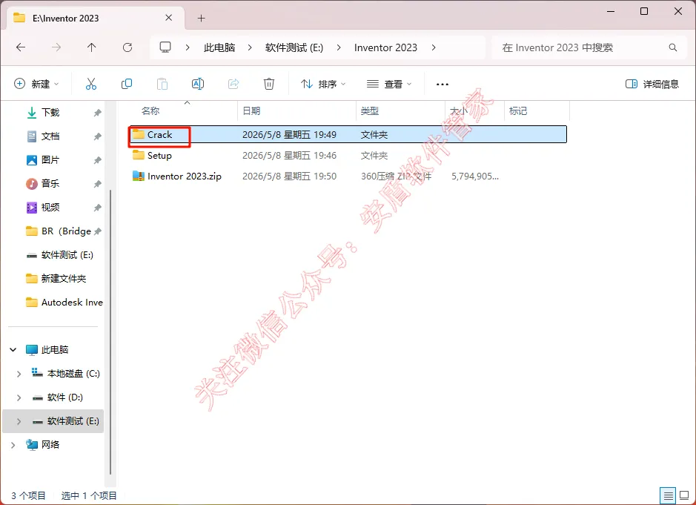Click the Copy icon in toolbar
The width and height of the screenshot is (696, 505).
click(x=127, y=84)
